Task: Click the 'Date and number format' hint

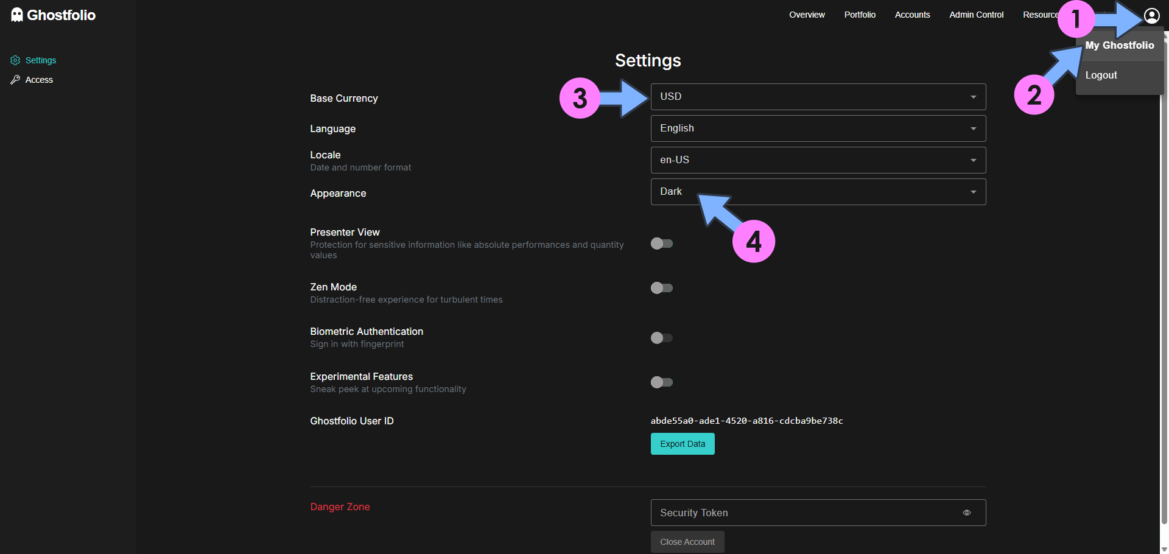Action: click(360, 167)
